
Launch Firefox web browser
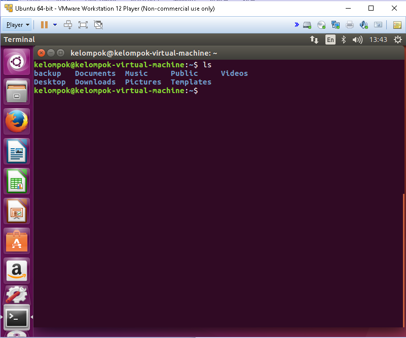17,121
